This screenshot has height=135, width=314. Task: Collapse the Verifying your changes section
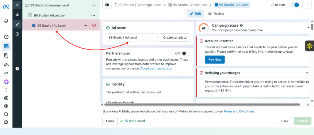[x=307, y=73]
